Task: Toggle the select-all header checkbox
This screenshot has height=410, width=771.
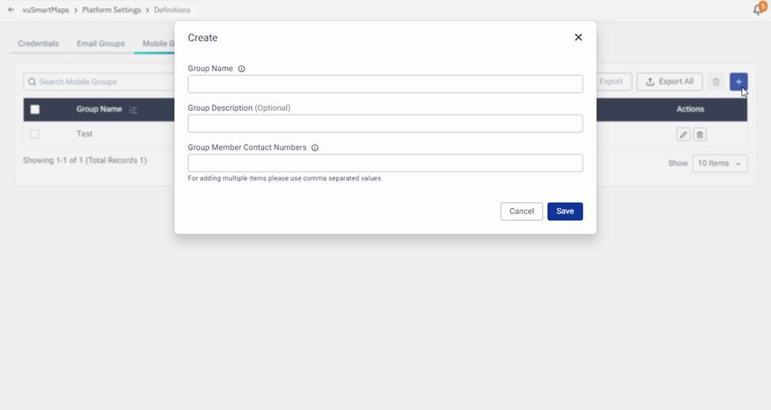Action: pos(35,109)
